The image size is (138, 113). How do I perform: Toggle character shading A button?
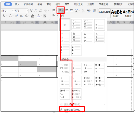(45, 16)
